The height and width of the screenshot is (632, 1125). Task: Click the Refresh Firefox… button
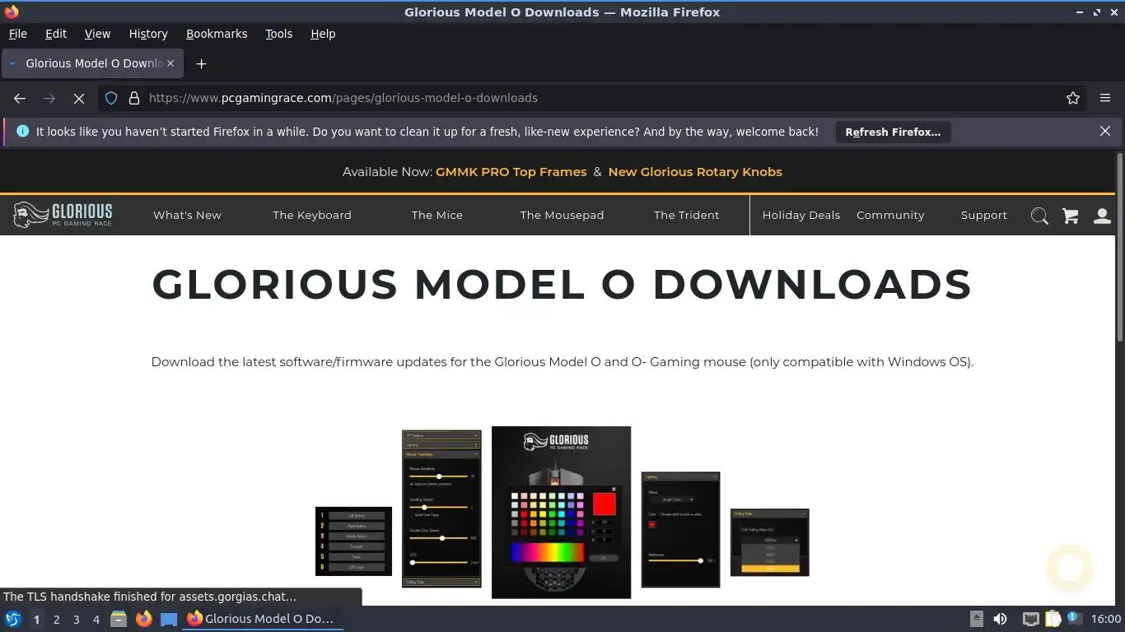(893, 132)
